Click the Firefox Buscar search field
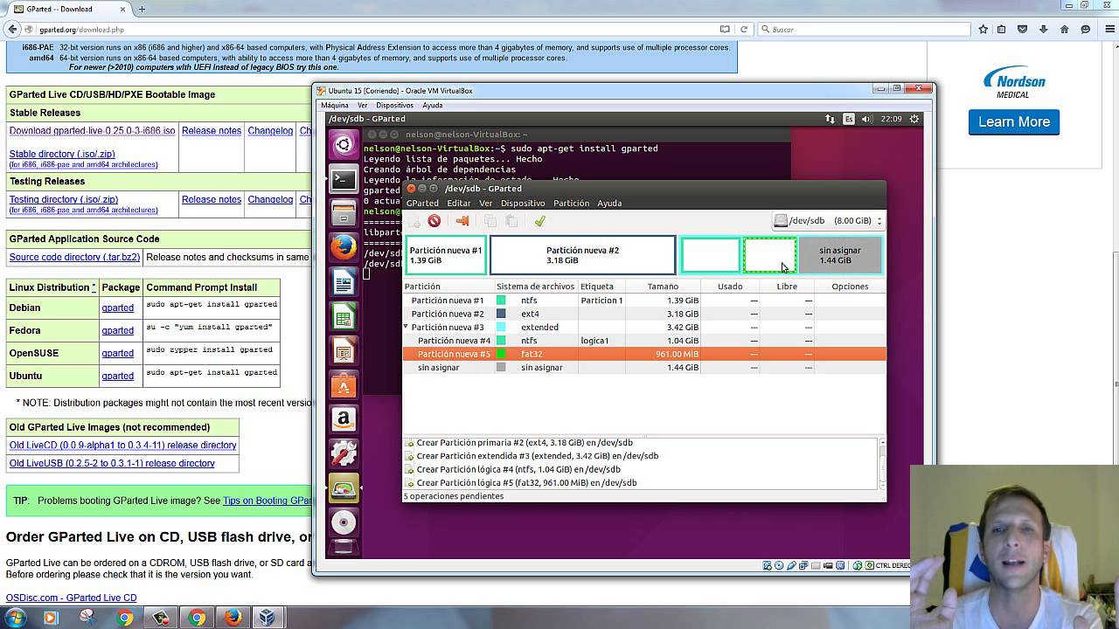 (x=864, y=29)
